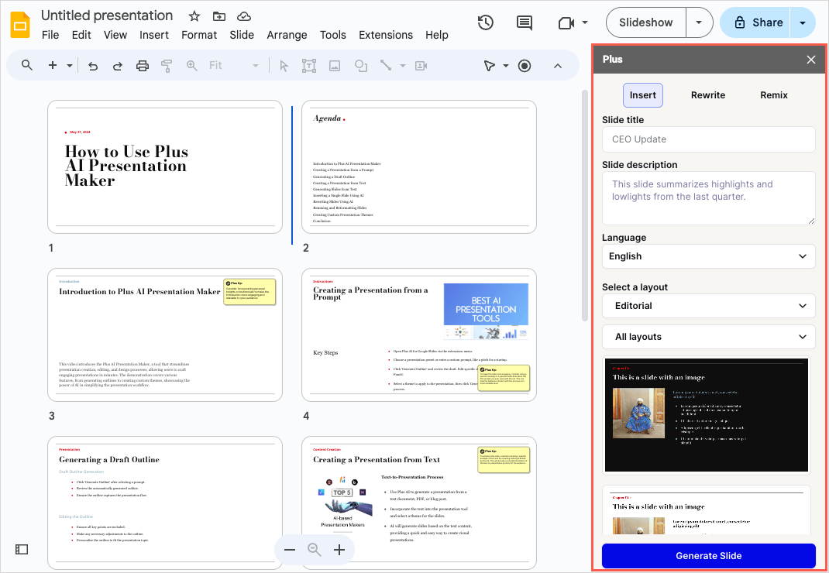
Task: Select the Shape tool
Action: click(x=361, y=66)
